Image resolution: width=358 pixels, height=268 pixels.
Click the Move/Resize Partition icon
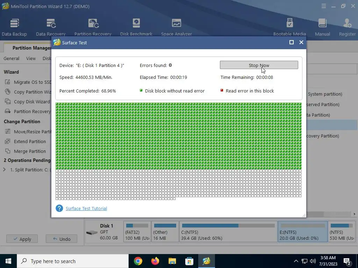click(x=8, y=132)
